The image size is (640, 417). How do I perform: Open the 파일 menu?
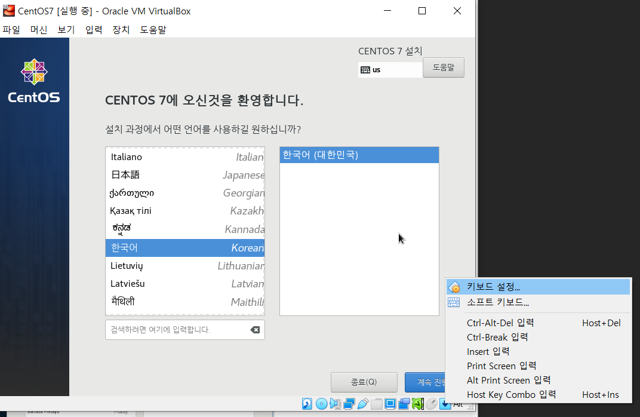click(x=11, y=29)
